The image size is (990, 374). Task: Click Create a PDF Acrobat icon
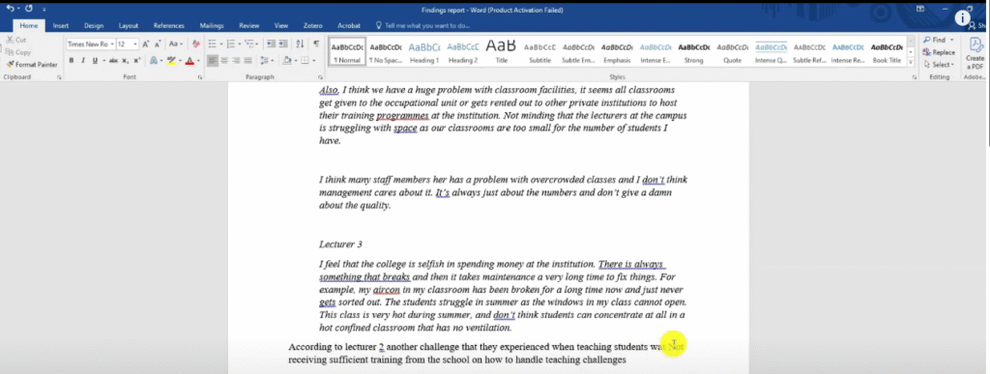click(x=975, y=52)
